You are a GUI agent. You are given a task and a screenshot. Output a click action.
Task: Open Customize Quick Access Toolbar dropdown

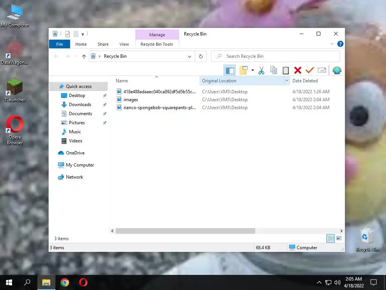click(x=83, y=34)
